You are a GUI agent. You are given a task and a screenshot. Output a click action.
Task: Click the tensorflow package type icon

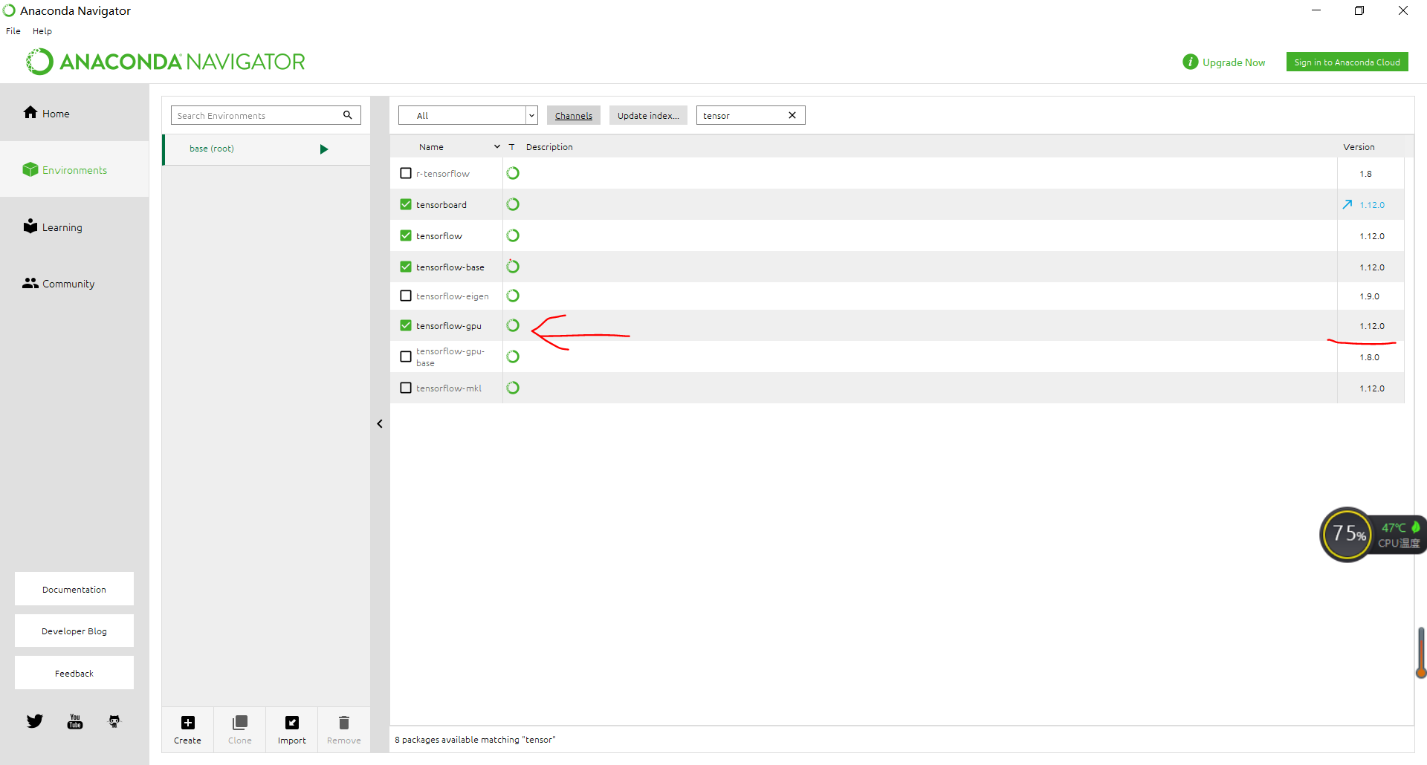pyautogui.click(x=513, y=235)
